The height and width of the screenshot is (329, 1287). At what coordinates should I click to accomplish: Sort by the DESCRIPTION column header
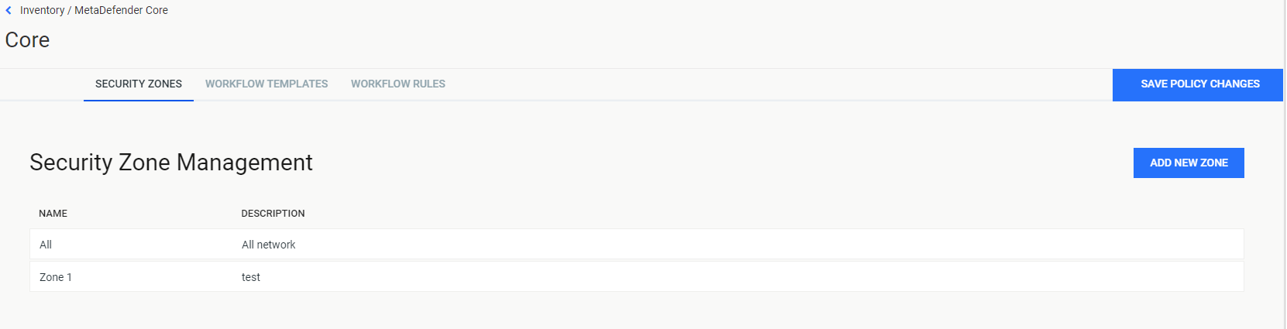coord(273,214)
